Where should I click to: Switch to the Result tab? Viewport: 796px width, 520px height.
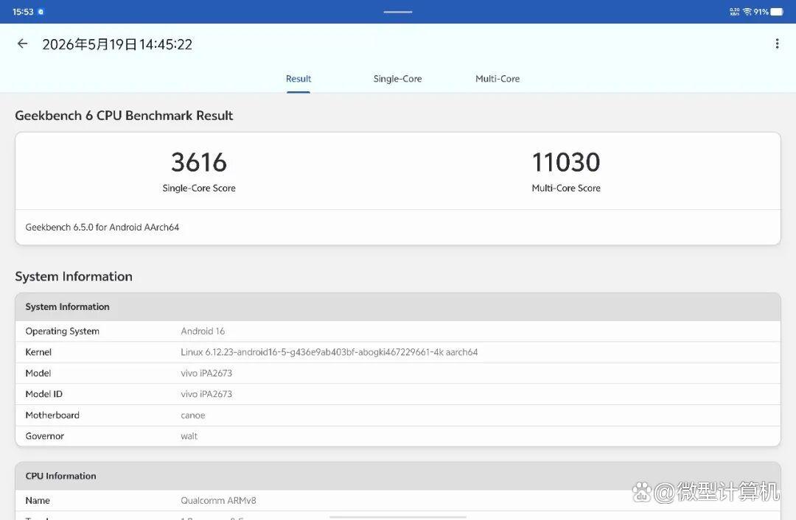(298, 79)
